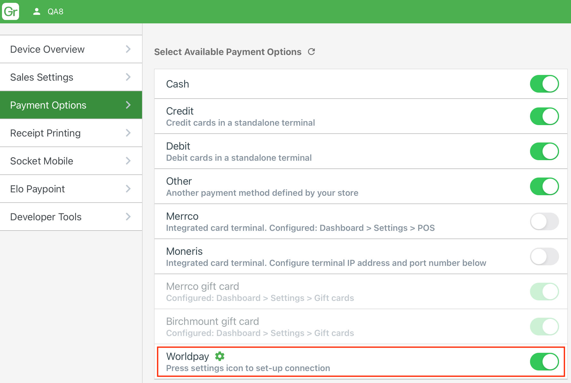Screen dimensions: 571x383
Task: Disable the Cash payment toggle
Action: [544, 84]
